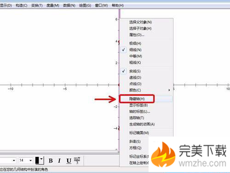This screenshot has height=173, width=230.
Task: Open the 帮助(H) menu
Action: (118, 6)
